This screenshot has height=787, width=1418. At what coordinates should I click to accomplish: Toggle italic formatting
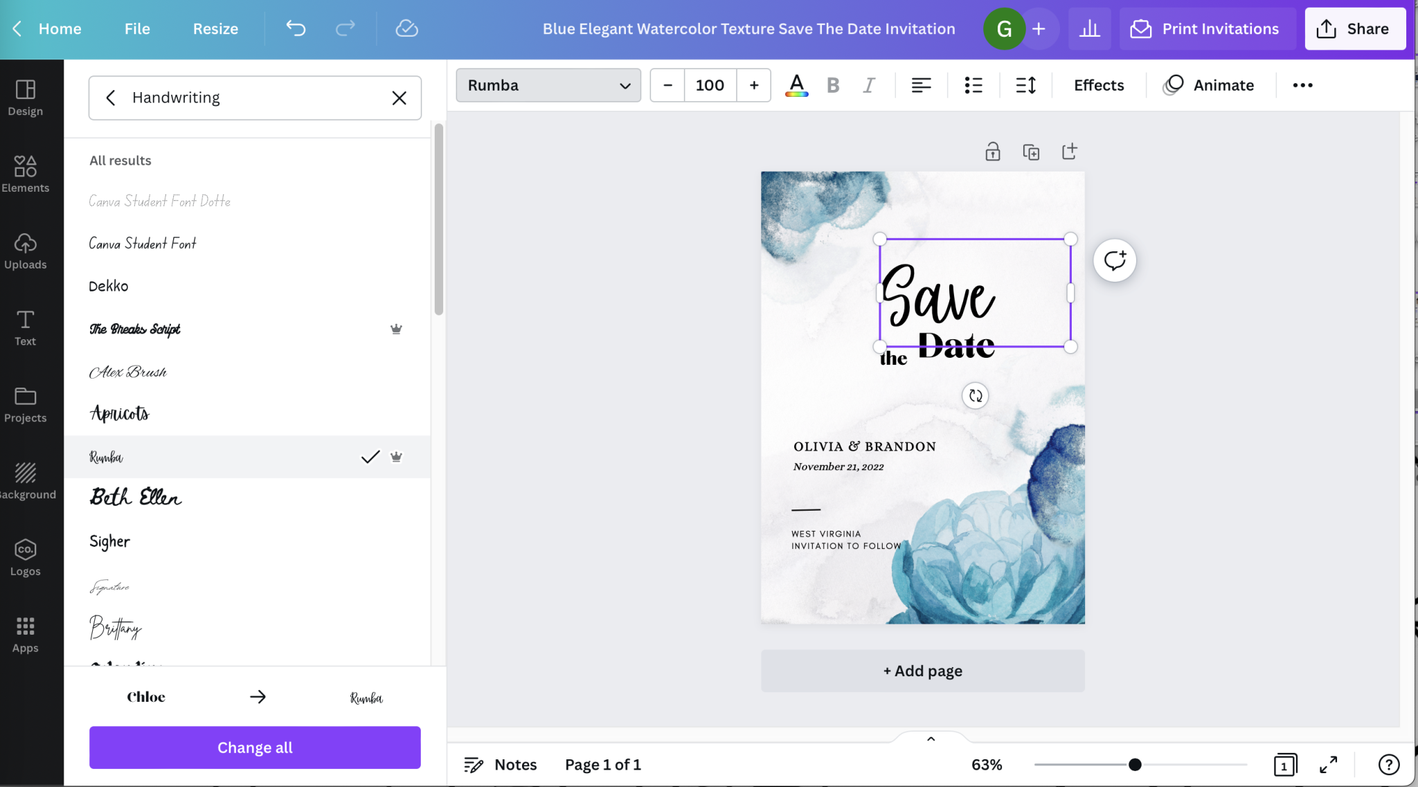click(x=868, y=85)
